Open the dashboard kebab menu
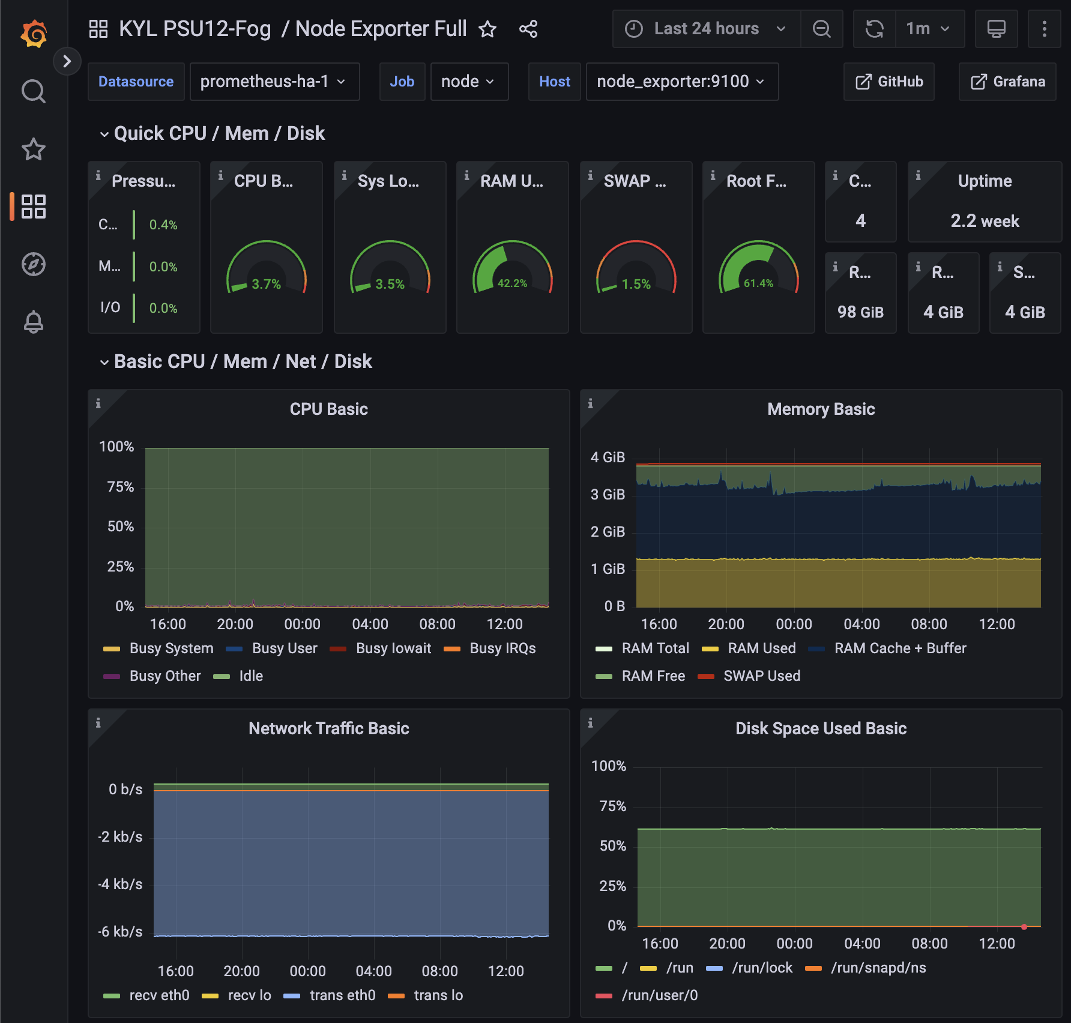 pos(1044,29)
